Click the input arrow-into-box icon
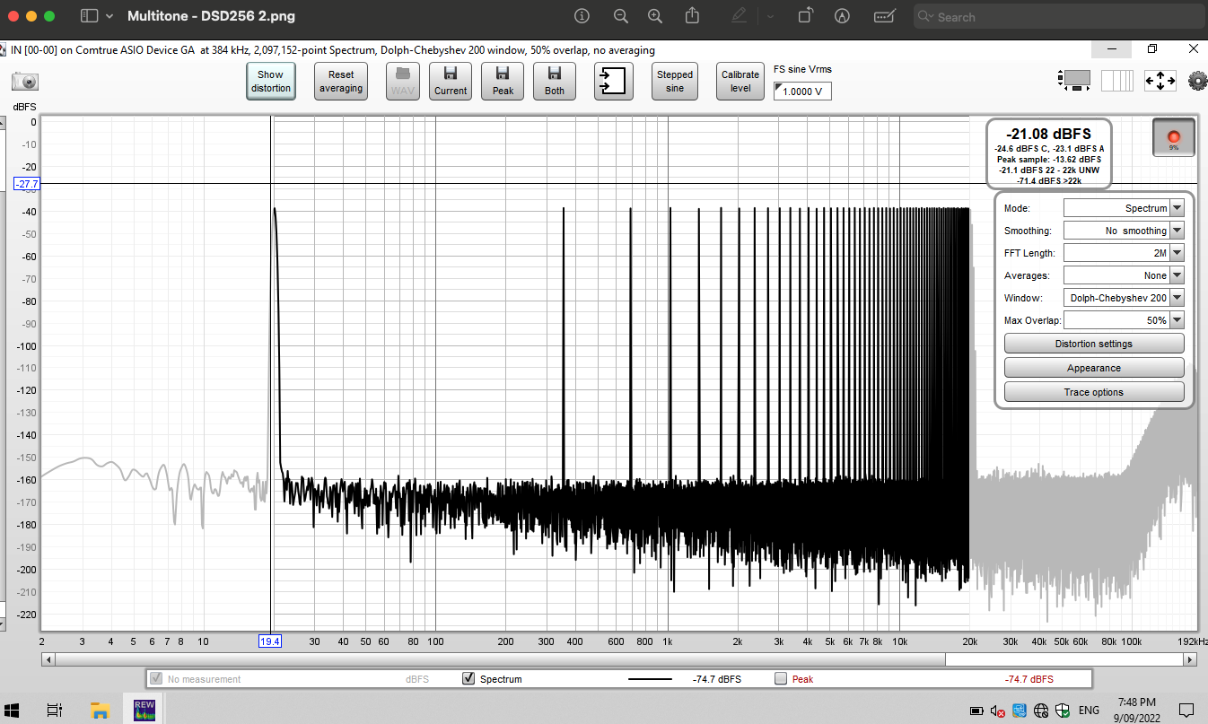 (x=614, y=81)
